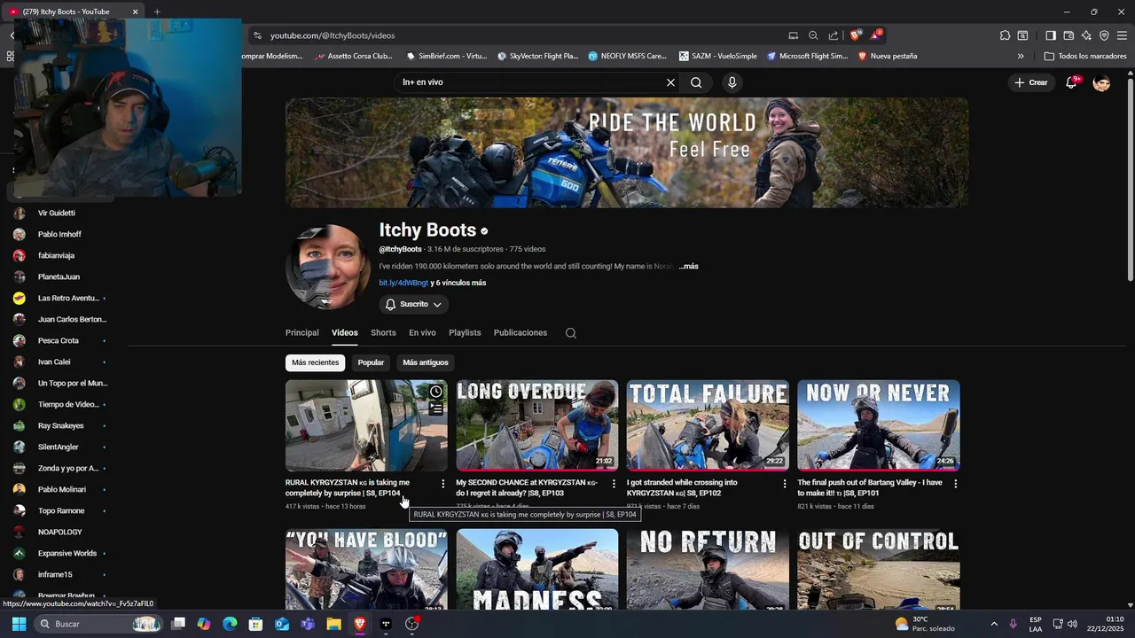Select the Popular filter chip
1135x638 pixels.
[x=371, y=362]
